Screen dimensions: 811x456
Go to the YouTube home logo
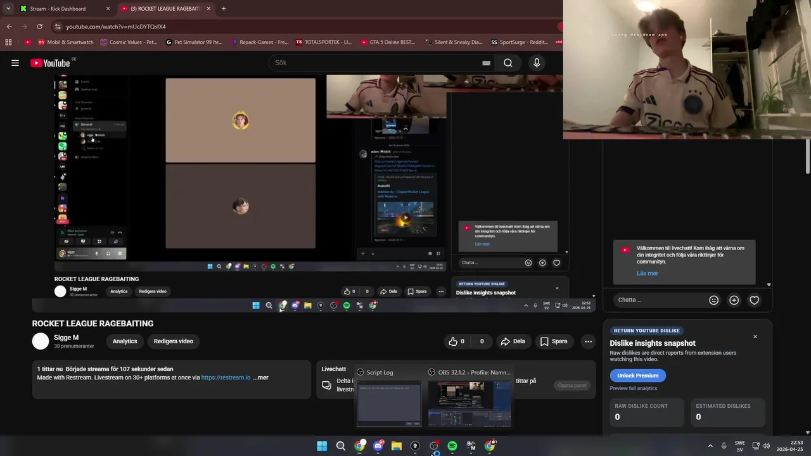pyautogui.click(x=50, y=63)
